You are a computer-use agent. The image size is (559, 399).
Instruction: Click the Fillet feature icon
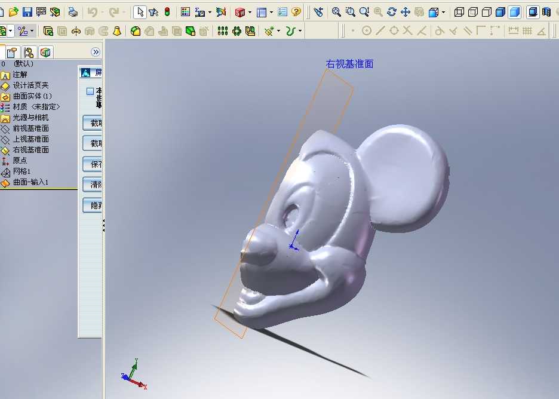point(135,31)
